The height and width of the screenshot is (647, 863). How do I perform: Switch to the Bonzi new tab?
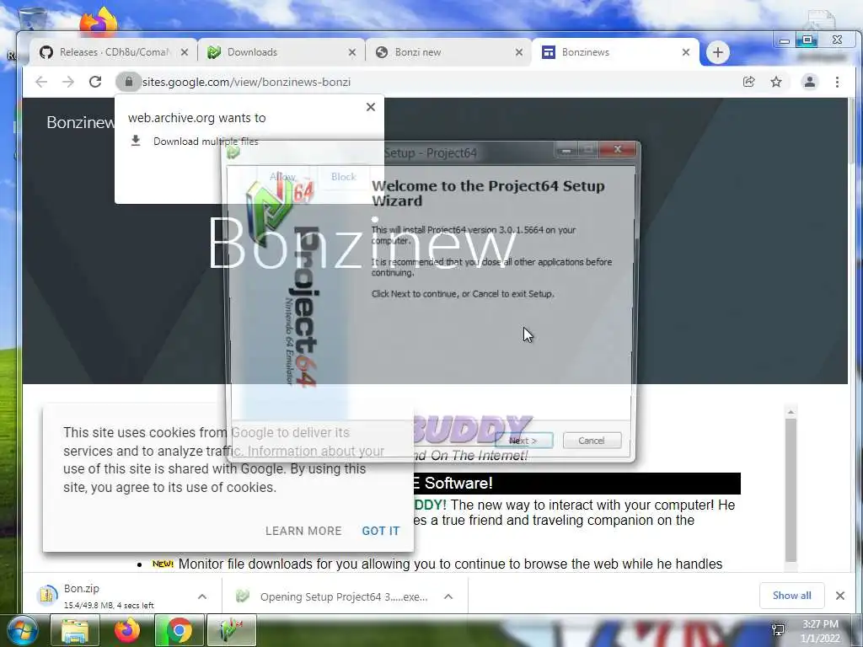coord(448,52)
